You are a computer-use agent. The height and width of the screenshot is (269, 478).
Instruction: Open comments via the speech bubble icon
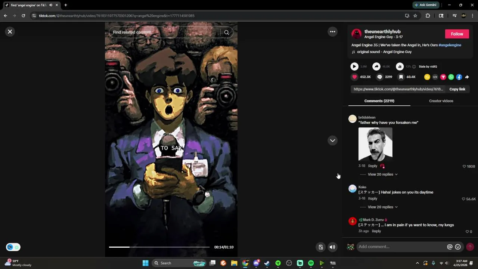tap(379, 77)
